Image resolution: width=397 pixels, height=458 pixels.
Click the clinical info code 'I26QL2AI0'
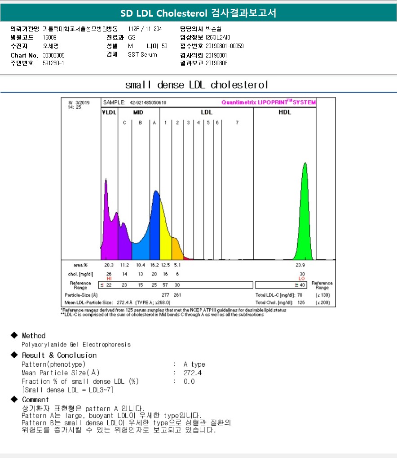pyautogui.click(x=218, y=37)
